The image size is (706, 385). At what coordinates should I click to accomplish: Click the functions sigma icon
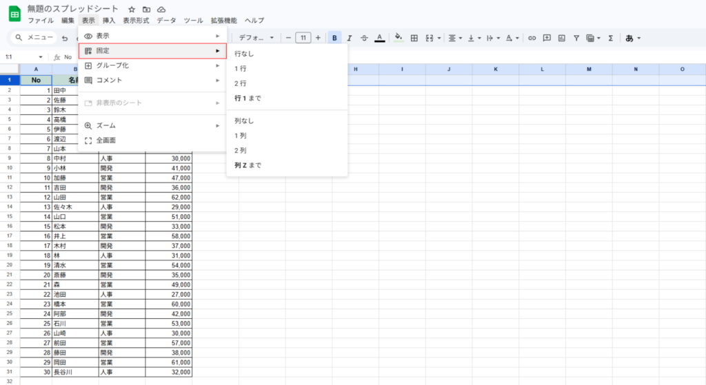click(x=611, y=38)
